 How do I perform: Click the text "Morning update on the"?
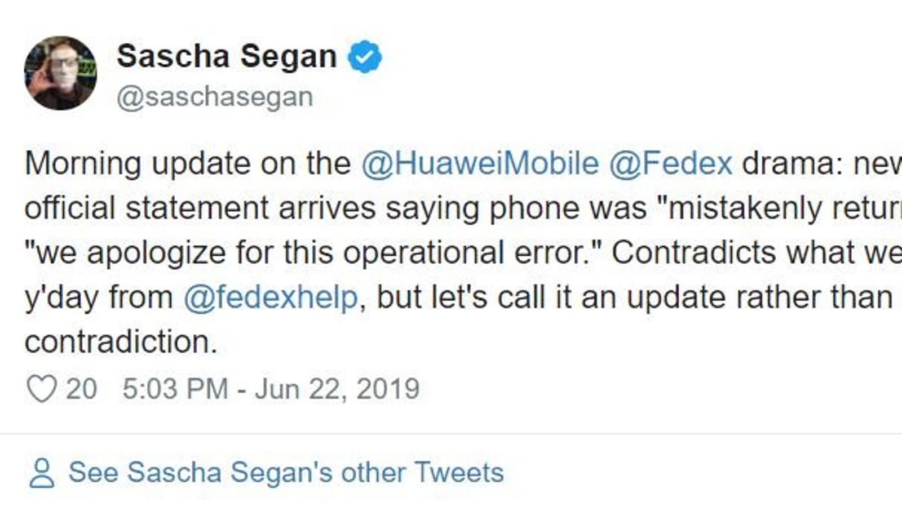pos(188,163)
